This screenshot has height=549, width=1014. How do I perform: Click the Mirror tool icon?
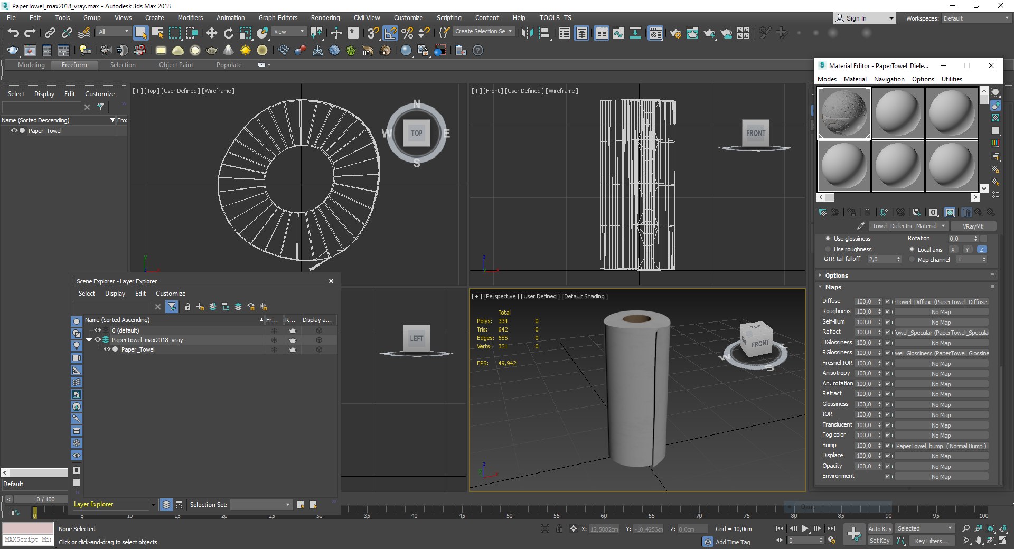[x=527, y=33]
